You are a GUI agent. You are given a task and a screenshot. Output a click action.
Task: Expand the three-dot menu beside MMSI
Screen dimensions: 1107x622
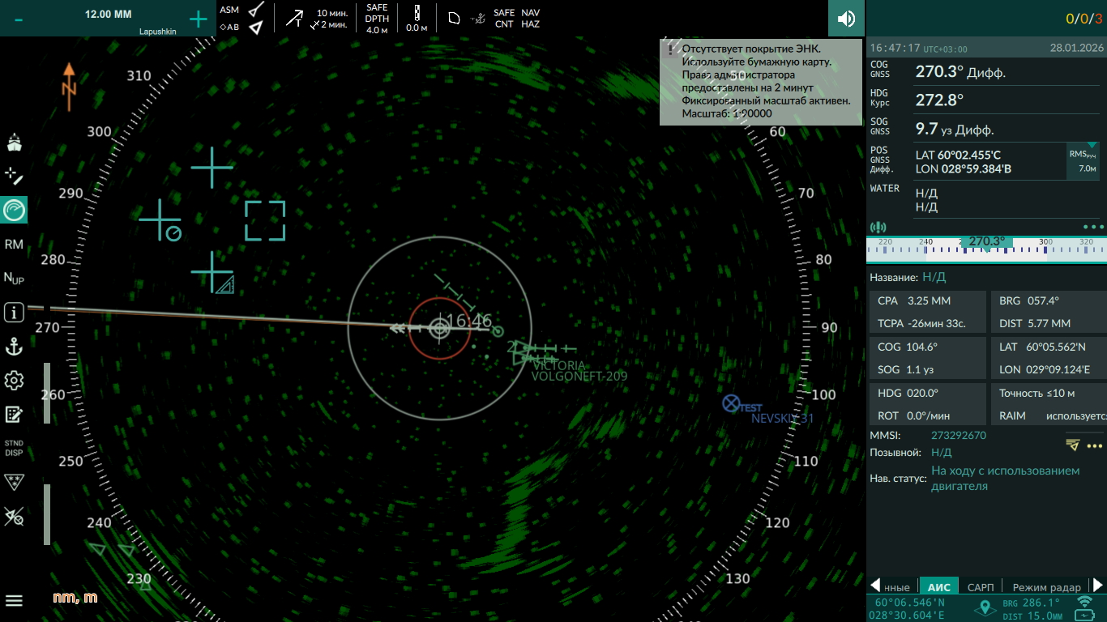(x=1095, y=446)
